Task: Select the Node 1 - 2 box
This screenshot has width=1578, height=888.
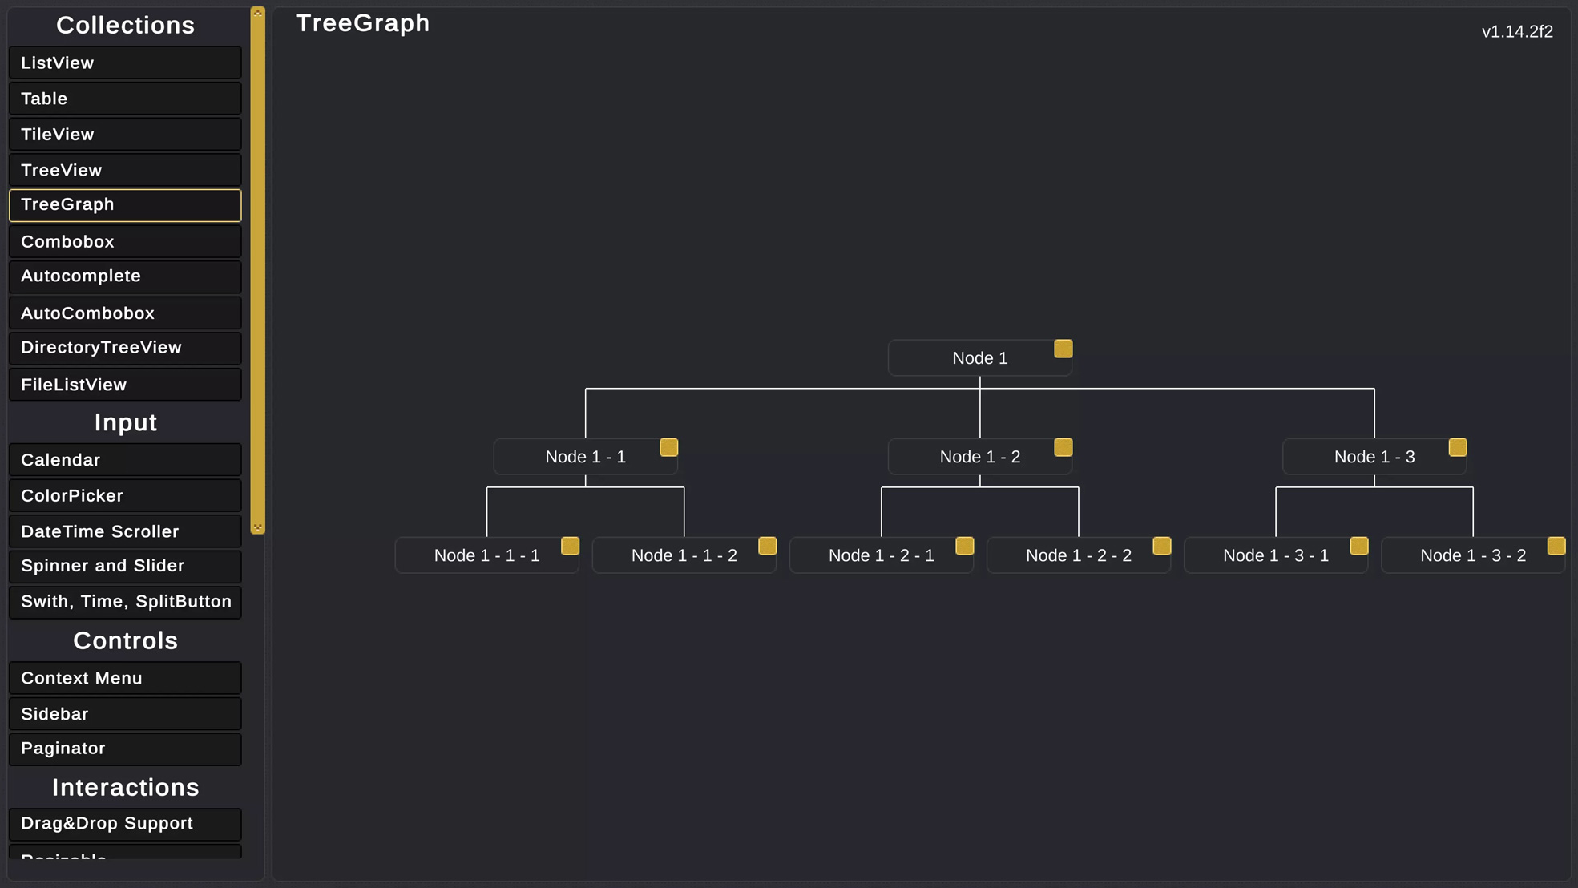Action: tap(979, 457)
